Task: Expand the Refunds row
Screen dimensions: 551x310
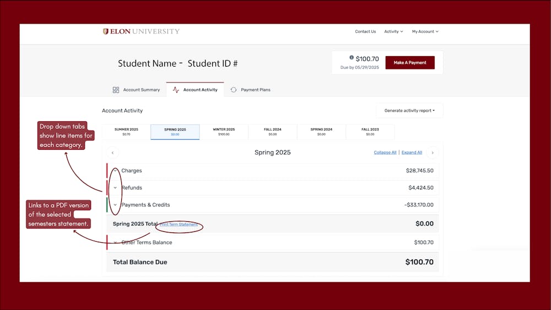Action: pos(115,188)
